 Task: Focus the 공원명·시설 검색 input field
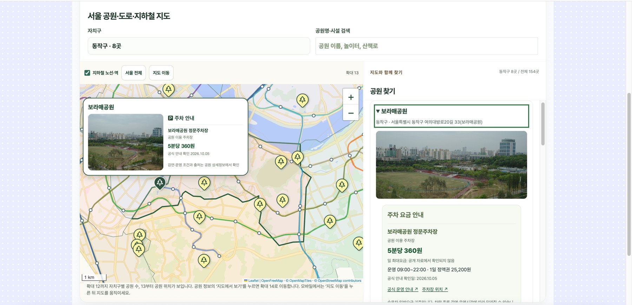pyautogui.click(x=427, y=46)
